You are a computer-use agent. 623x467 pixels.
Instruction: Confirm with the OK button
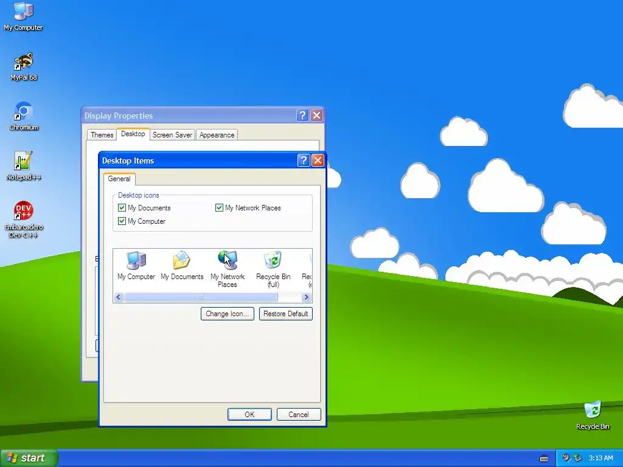pyautogui.click(x=249, y=415)
